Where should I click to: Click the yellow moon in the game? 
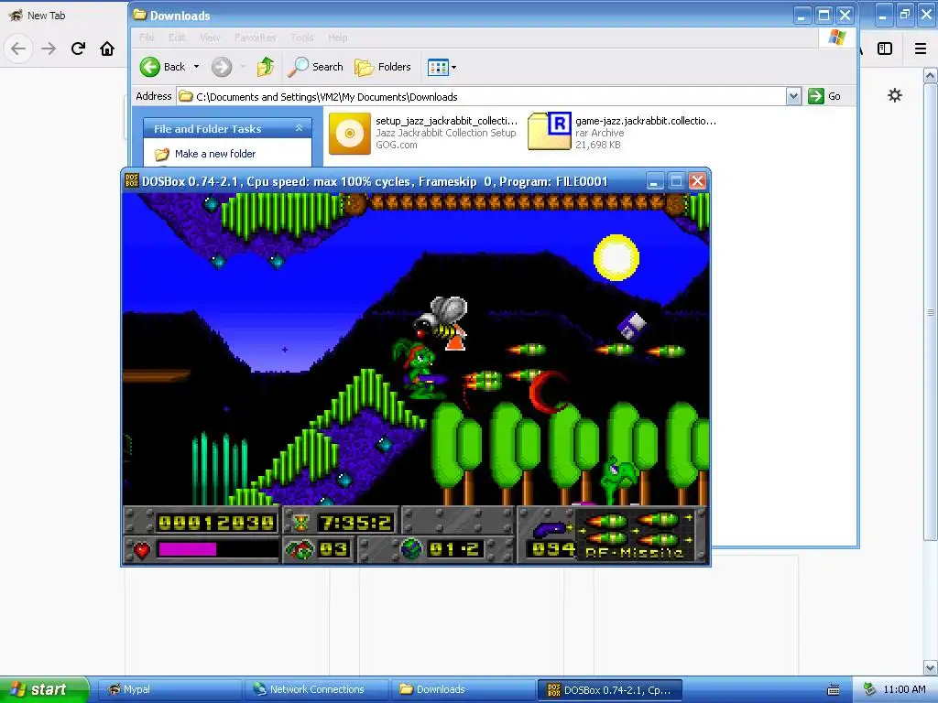(616, 257)
